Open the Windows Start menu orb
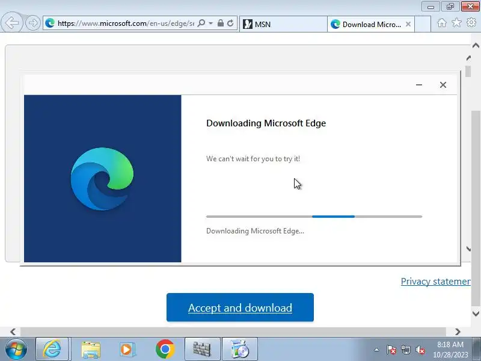Viewport: 481px width, 361px height. point(16,350)
